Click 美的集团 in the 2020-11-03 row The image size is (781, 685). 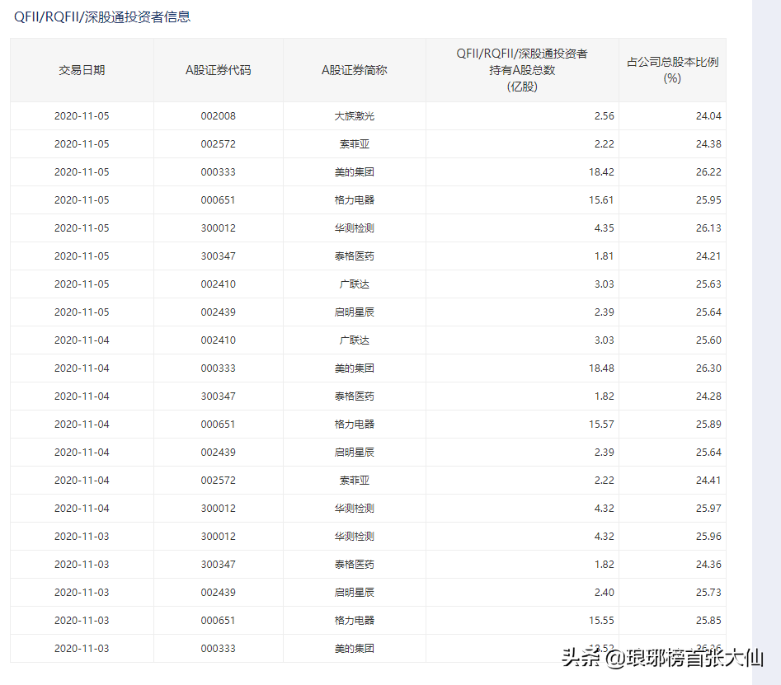click(x=354, y=649)
